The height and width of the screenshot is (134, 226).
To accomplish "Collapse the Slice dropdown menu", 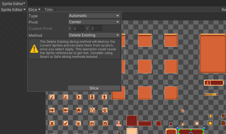I will 34,10.
